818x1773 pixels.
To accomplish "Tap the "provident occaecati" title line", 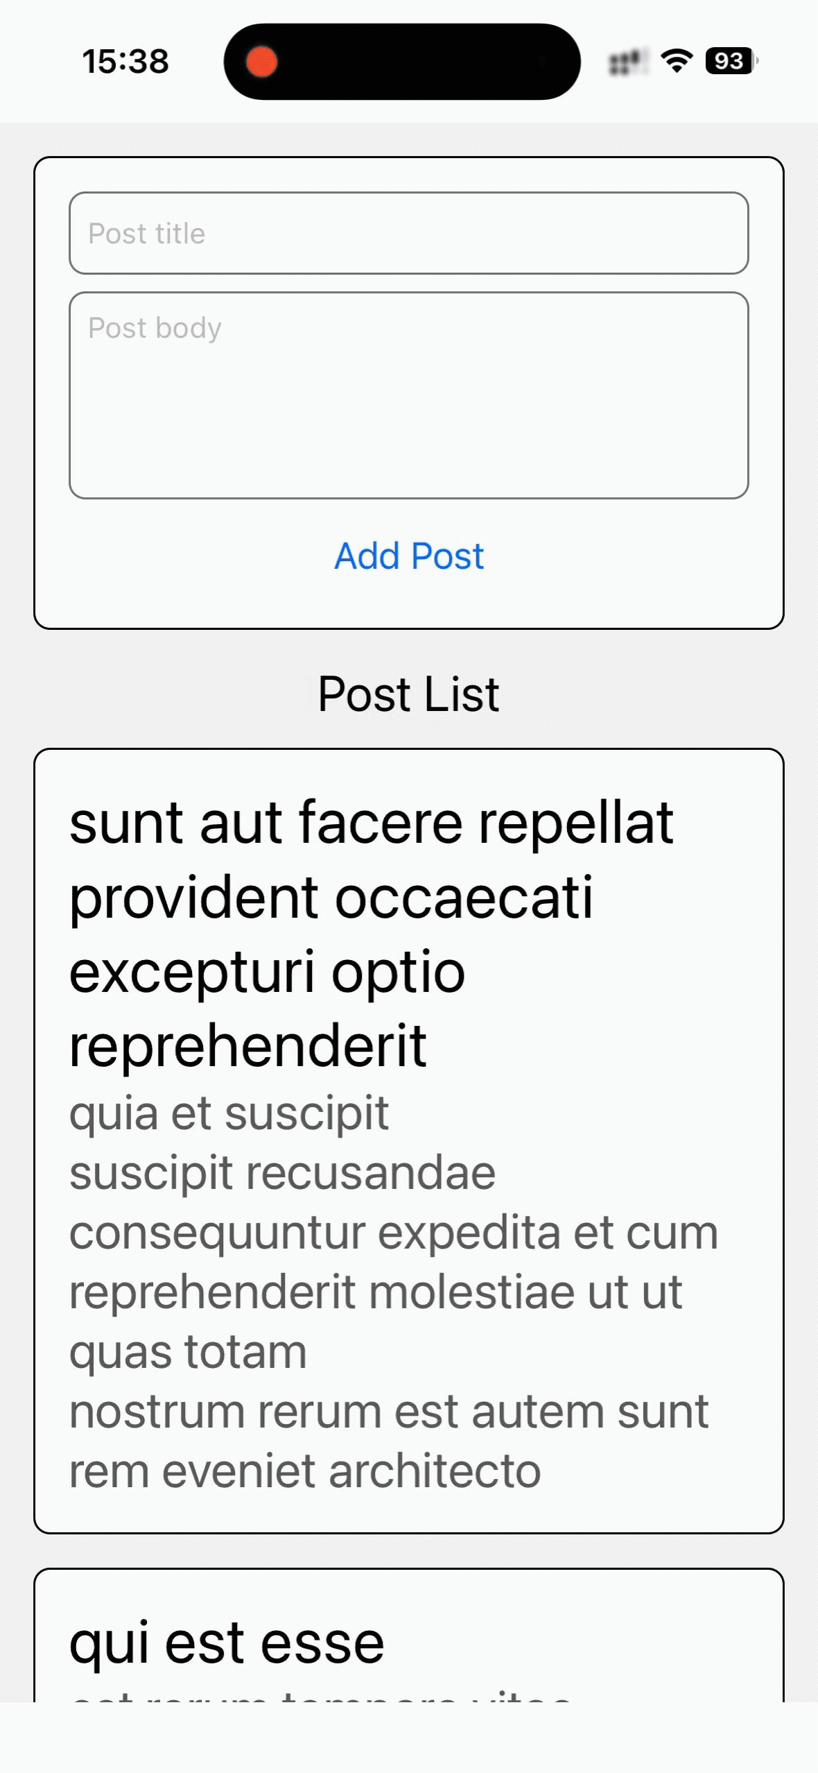I will pos(331,898).
